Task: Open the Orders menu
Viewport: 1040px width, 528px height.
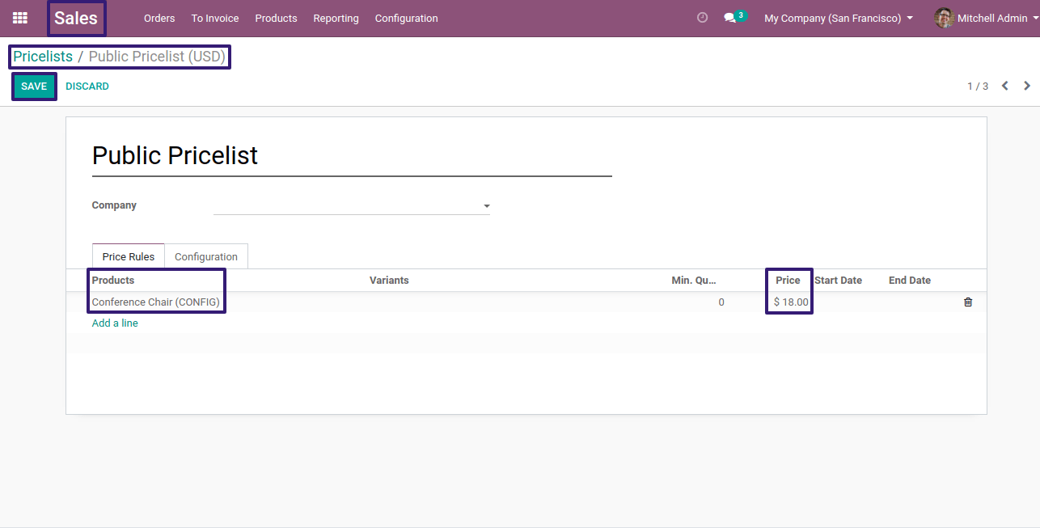Action: coord(159,18)
